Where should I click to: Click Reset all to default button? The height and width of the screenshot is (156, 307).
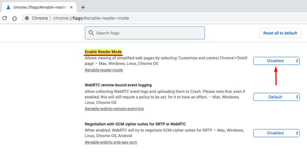pos(280,33)
